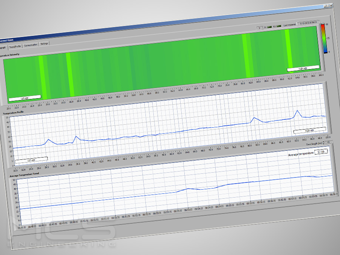Click the 'Right side' label in Temperature Profile
This screenshot has width=340, height=255.
[309, 130]
